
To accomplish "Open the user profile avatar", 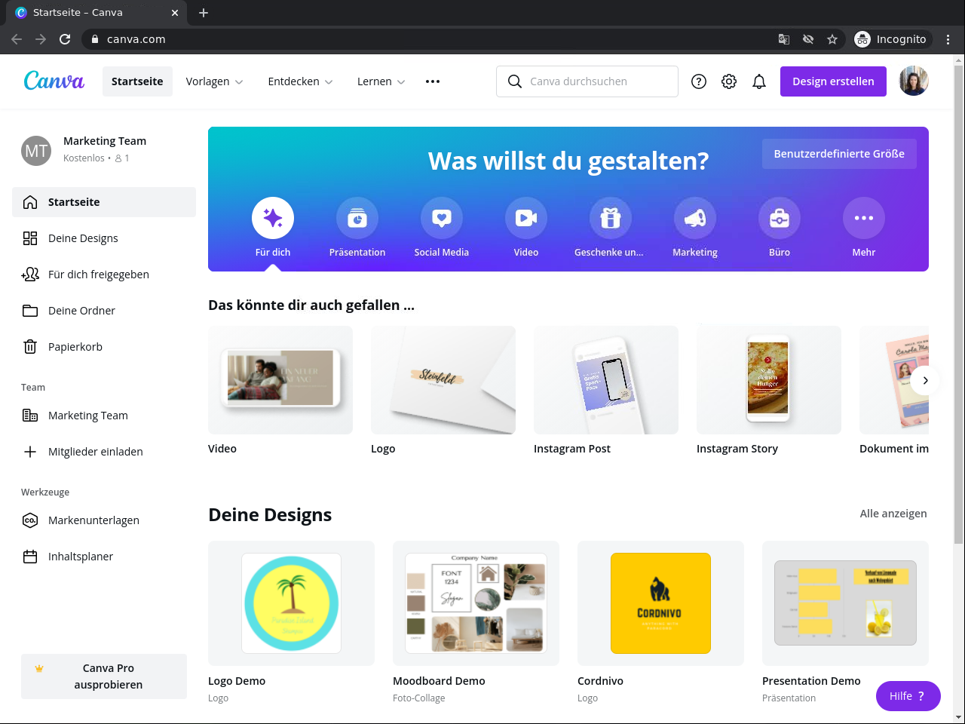I will click(914, 81).
